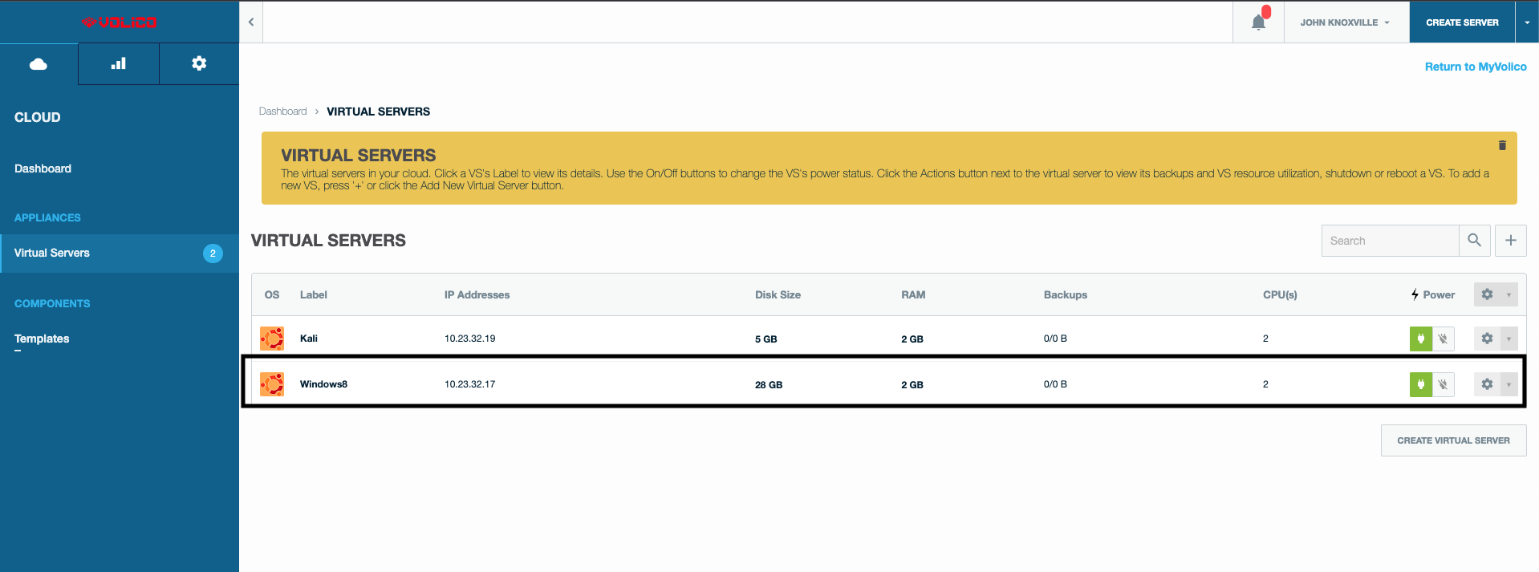1539x572 pixels.
Task: Click the Create Virtual Server button
Action: pyautogui.click(x=1453, y=440)
